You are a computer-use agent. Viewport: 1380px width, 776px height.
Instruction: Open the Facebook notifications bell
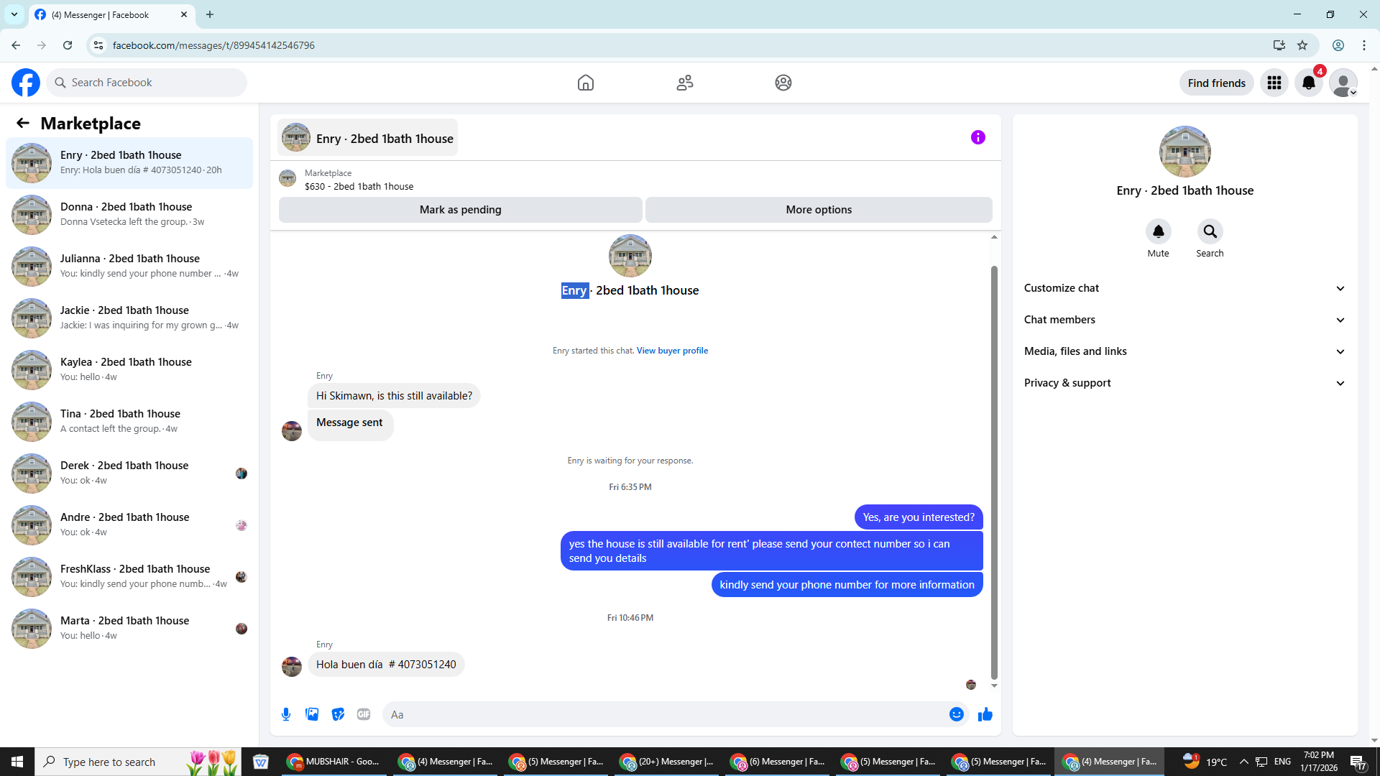coord(1308,83)
